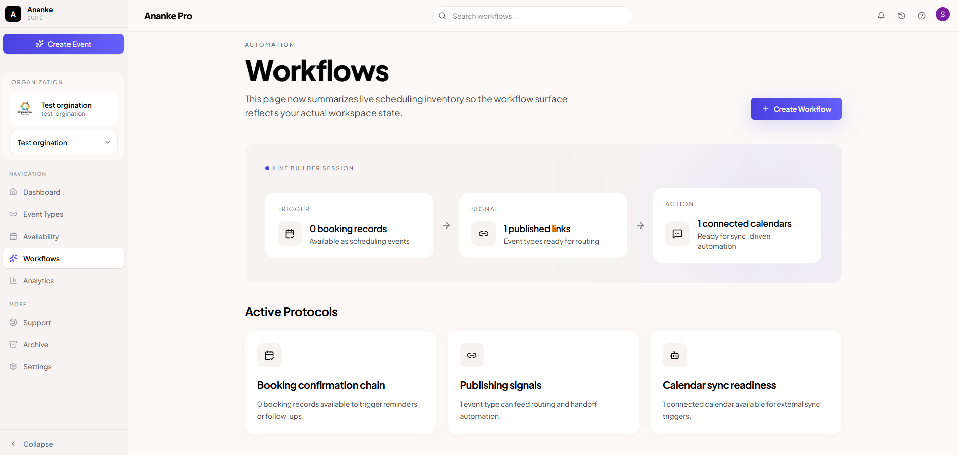Expand the Test orgination organization dropdown
Image resolution: width=959 pixels, height=455 pixels.
63,142
